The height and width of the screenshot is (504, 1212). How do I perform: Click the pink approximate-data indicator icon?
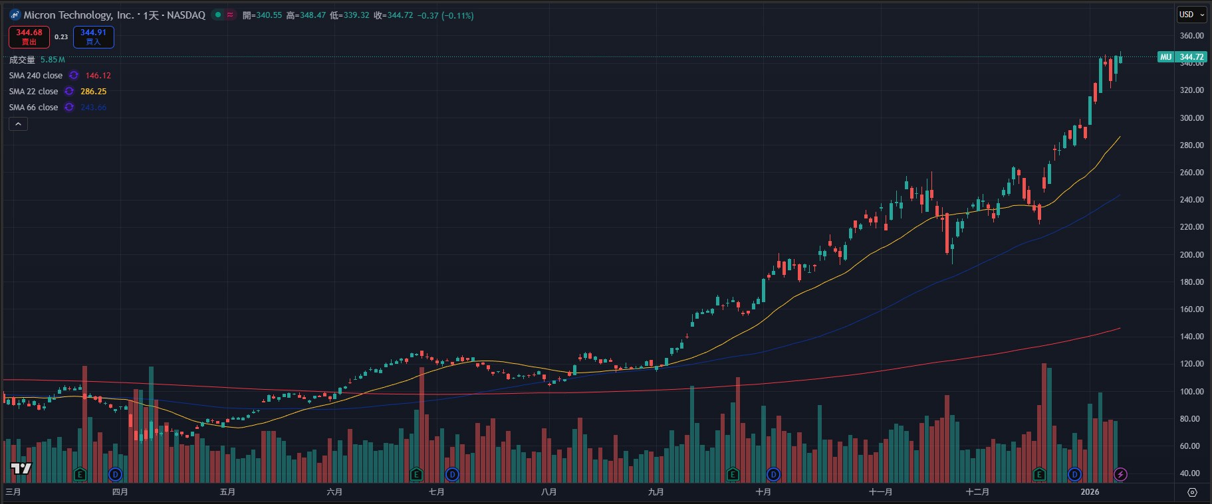click(x=230, y=15)
